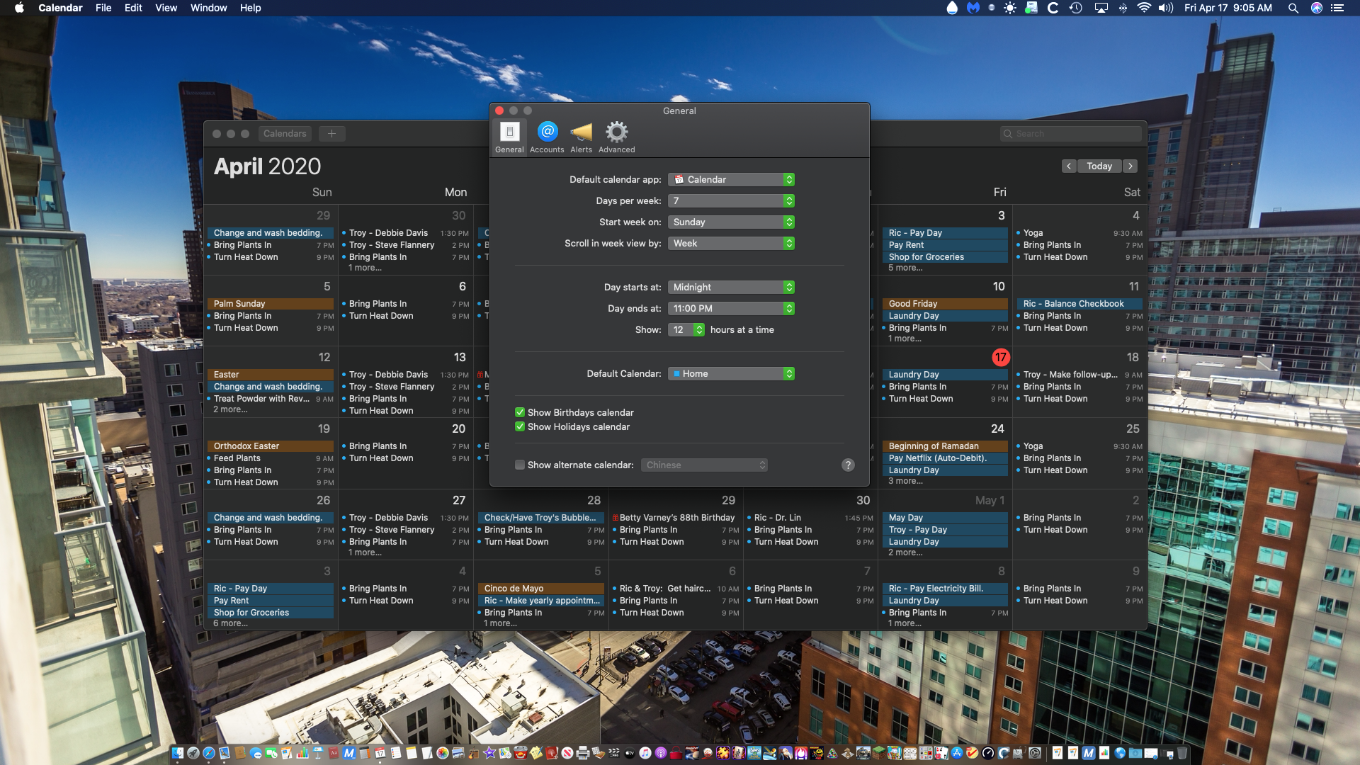1360x765 pixels.
Task: Go to next month arrow
Action: [x=1130, y=166]
